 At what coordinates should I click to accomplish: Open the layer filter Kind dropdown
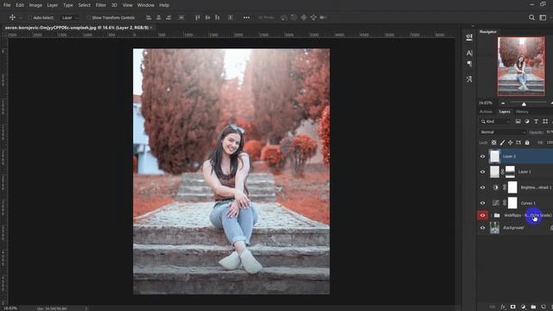[x=495, y=121]
